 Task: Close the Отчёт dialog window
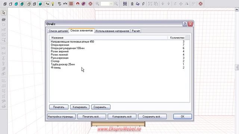(190, 24)
